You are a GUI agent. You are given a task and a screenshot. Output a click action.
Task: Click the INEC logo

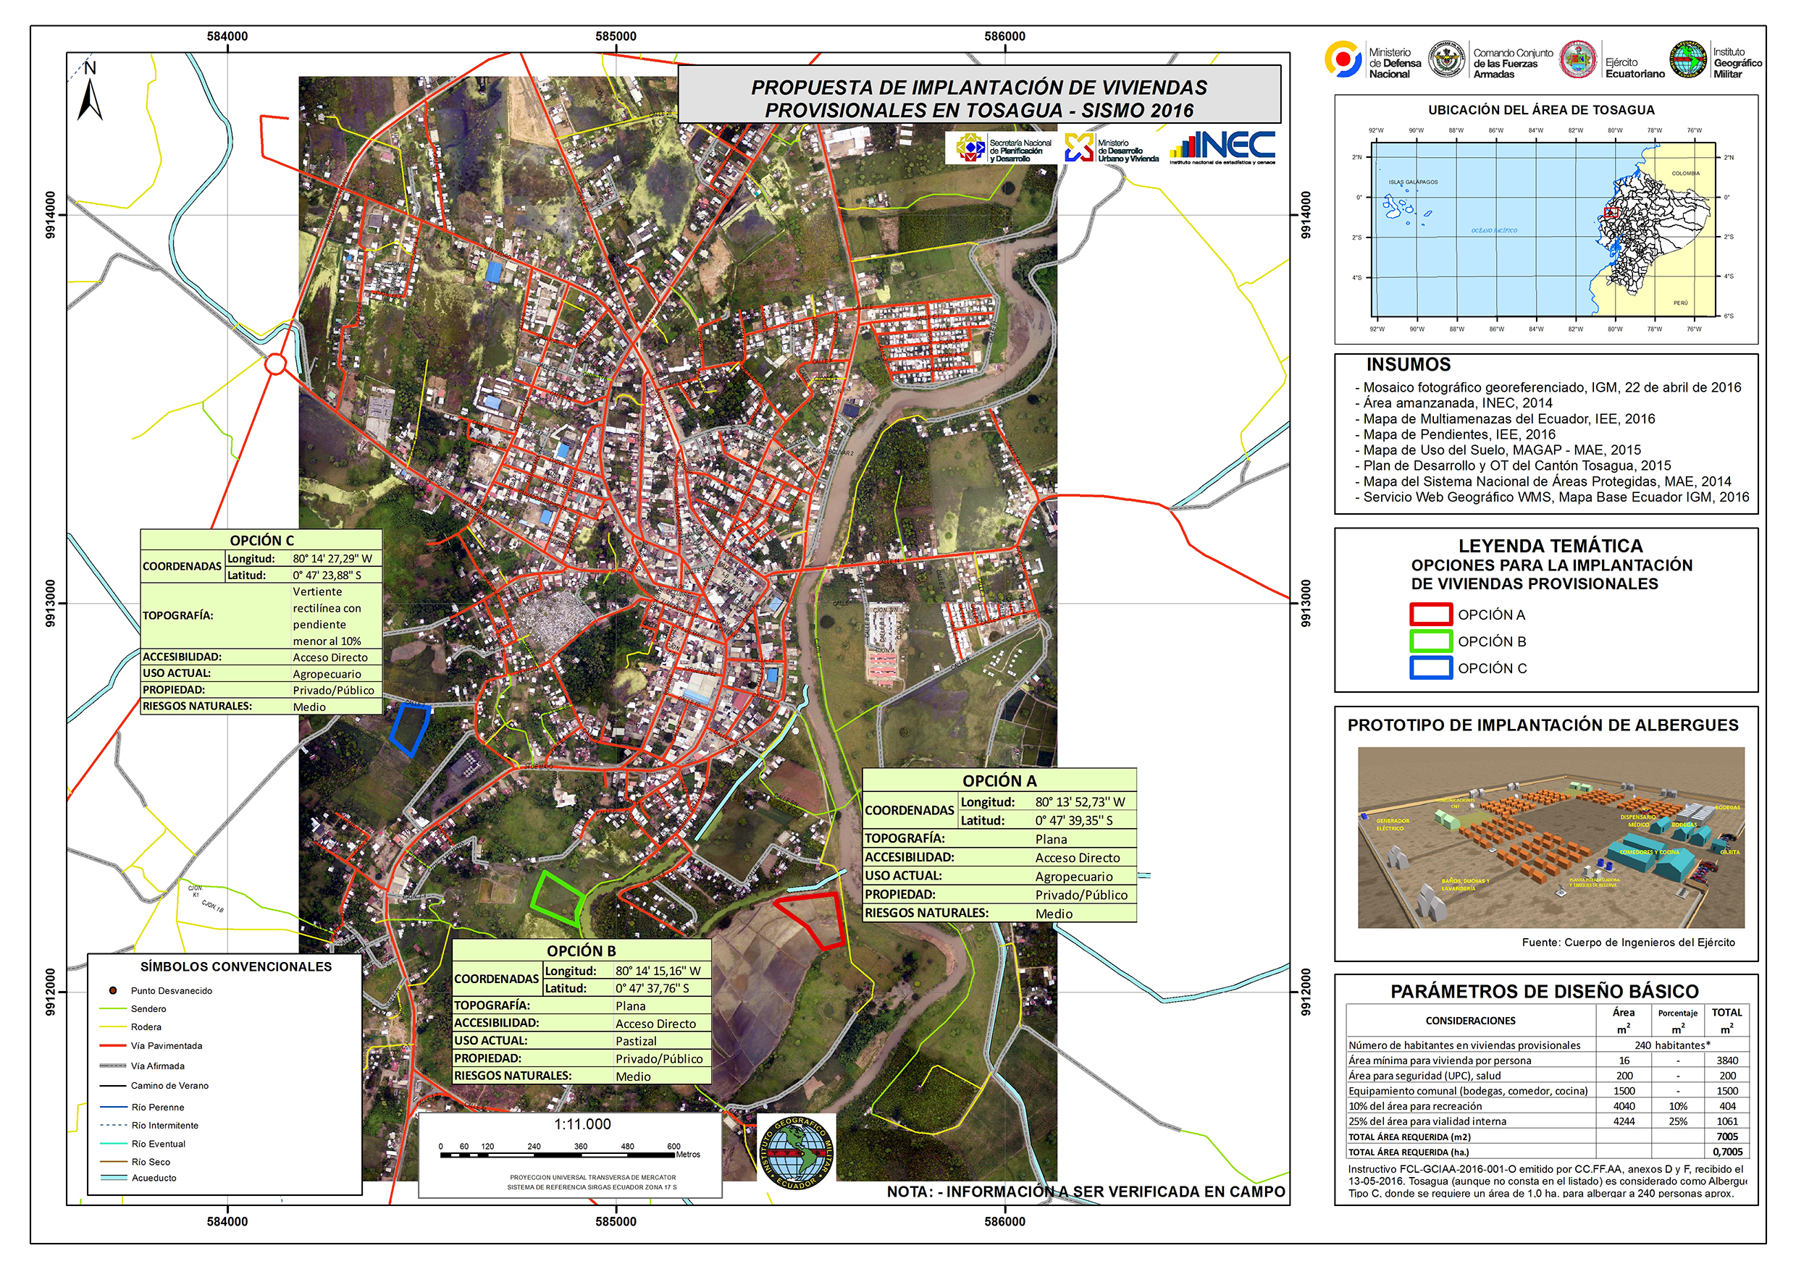(x=1222, y=147)
